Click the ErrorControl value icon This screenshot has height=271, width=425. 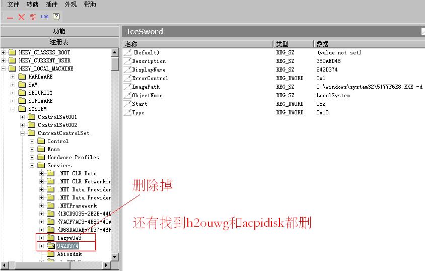[127, 78]
